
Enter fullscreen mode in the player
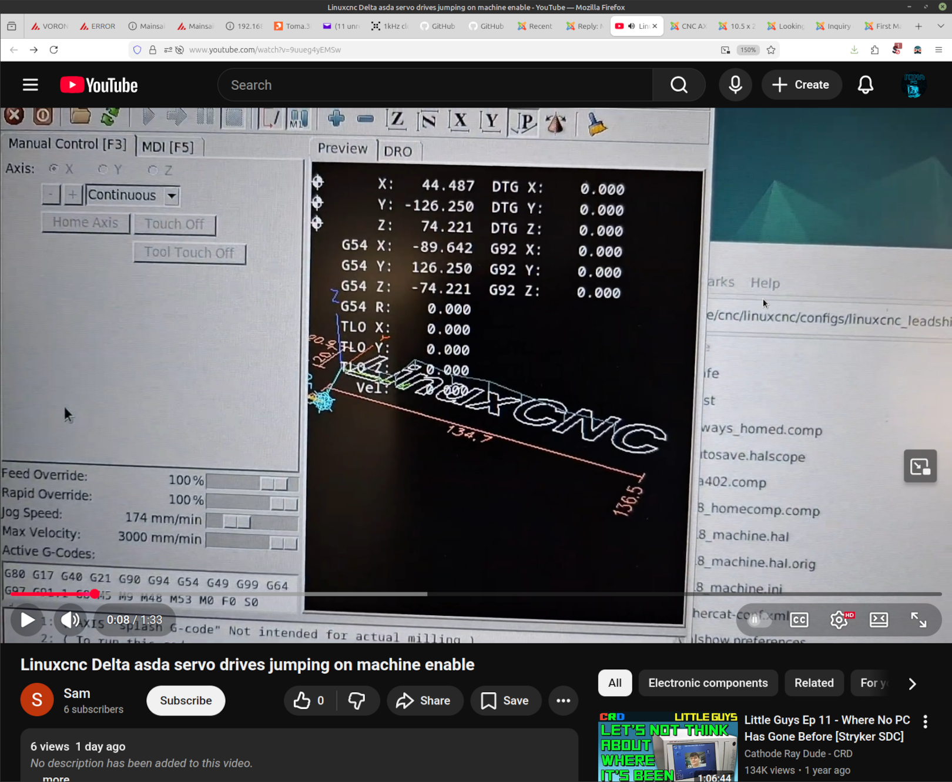pyautogui.click(x=919, y=620)
